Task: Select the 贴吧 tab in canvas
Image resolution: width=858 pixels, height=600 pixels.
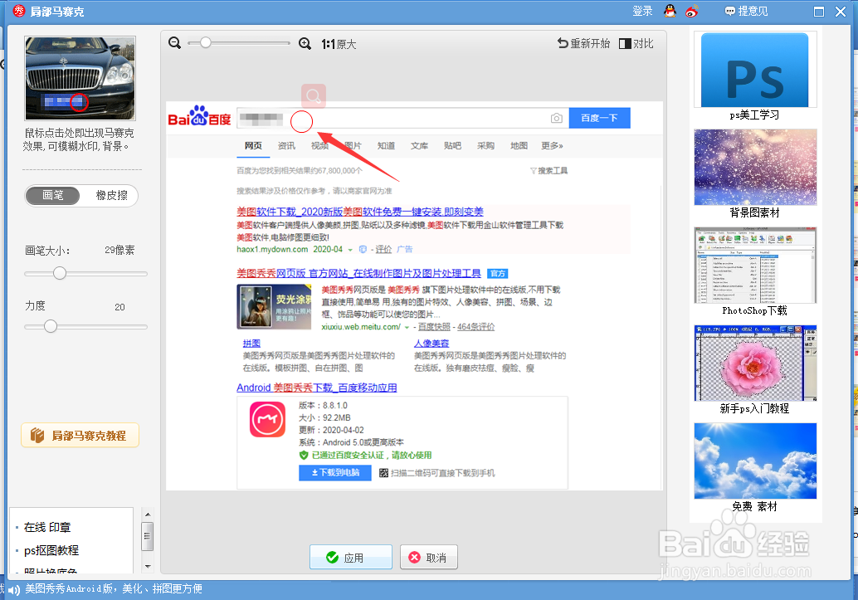Action: tap(452, 145)
